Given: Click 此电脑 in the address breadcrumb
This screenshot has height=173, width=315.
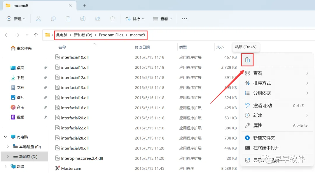Looking at the screenshot, I should coord(62,35).
